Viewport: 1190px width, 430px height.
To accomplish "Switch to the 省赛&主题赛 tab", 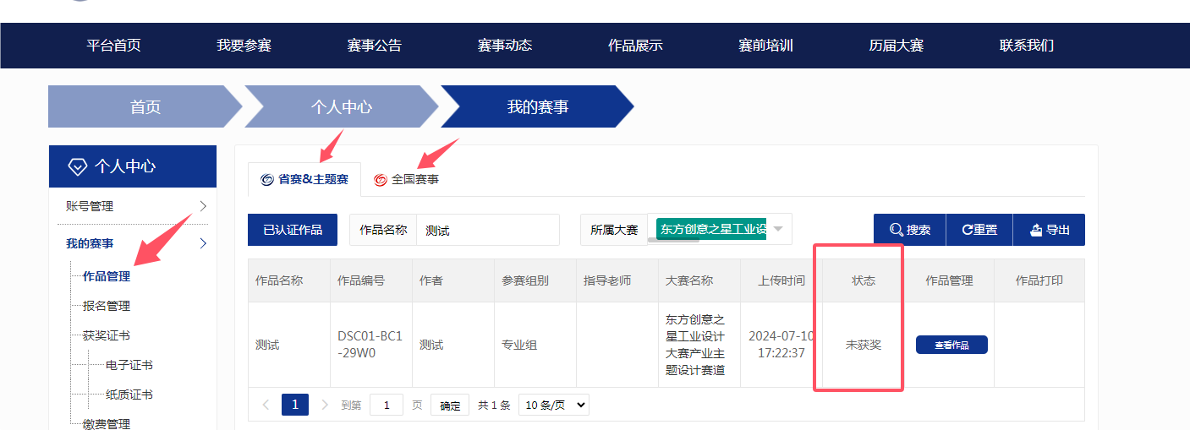I will pos(304,179).
